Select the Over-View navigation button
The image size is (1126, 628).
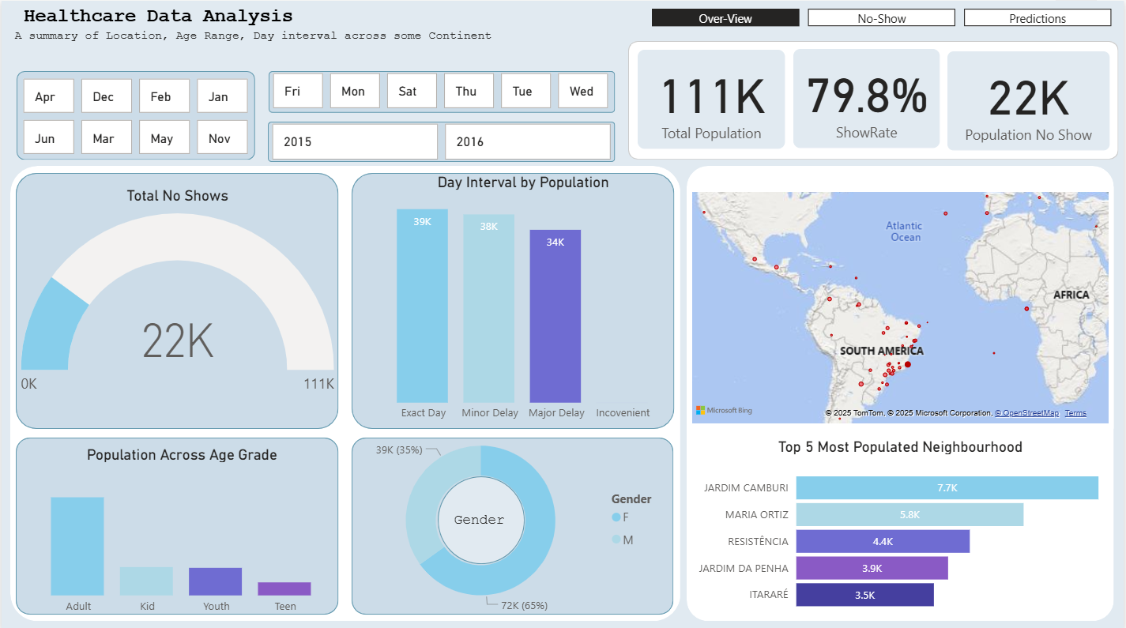(x=725, y=18)
